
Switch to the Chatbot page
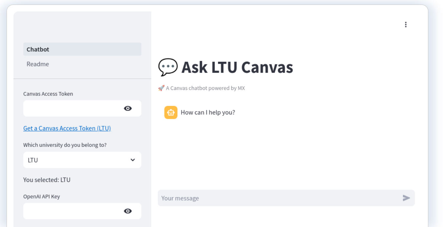(82, 49)
